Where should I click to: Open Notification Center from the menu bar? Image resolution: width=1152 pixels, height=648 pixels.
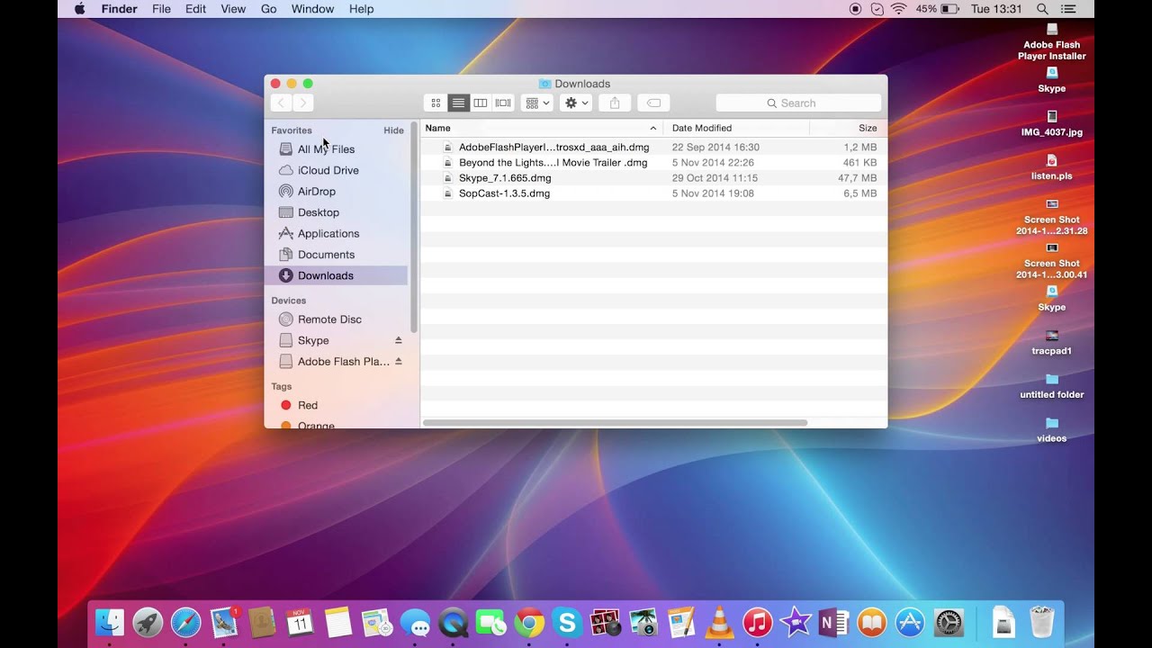pyautogui.click(x=1068, y=9)
